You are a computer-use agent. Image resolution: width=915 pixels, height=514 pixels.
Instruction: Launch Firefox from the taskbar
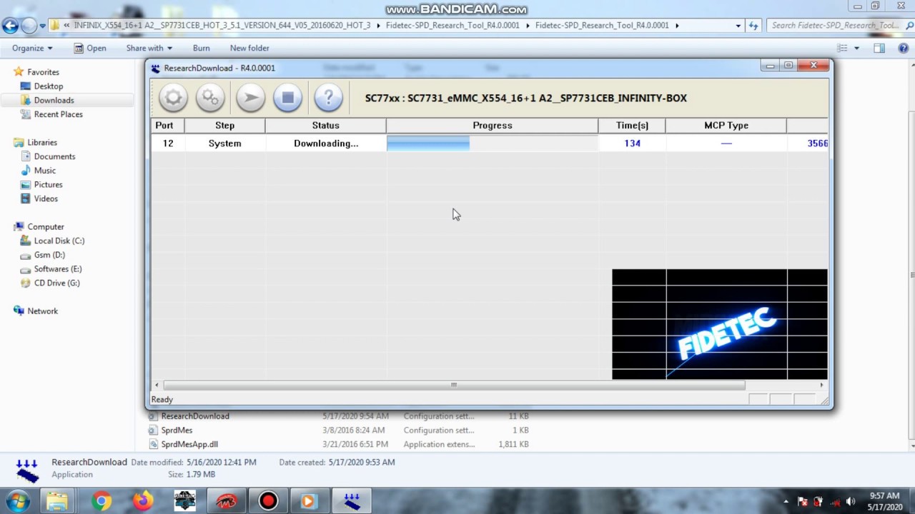tap(143, 501)
